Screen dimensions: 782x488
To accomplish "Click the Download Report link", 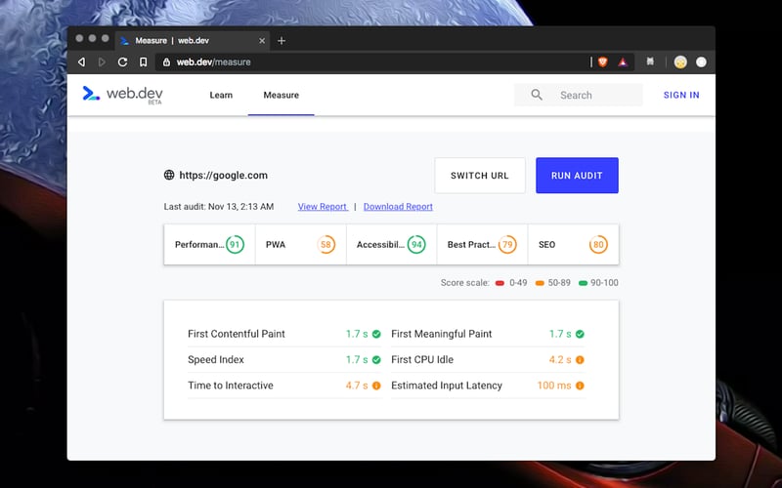I will (x=398, y=207).
